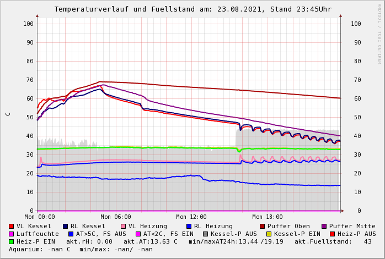Click the VL Heizung legend label

coord(148,226)
